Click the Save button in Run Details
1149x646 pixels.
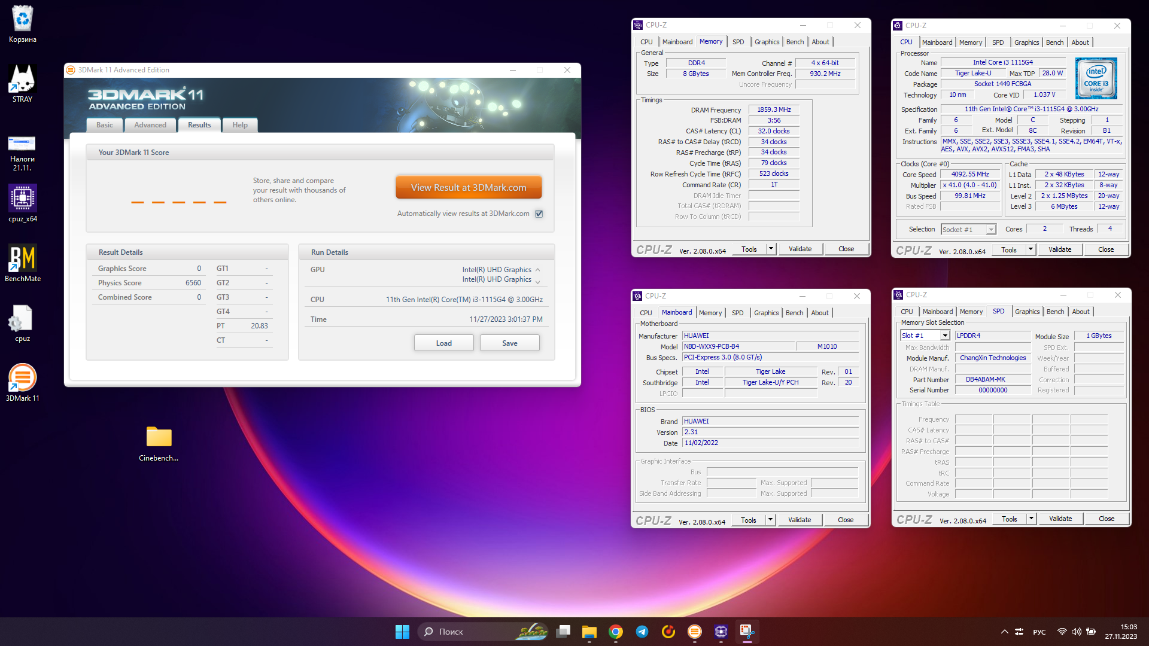click(510, 343)
